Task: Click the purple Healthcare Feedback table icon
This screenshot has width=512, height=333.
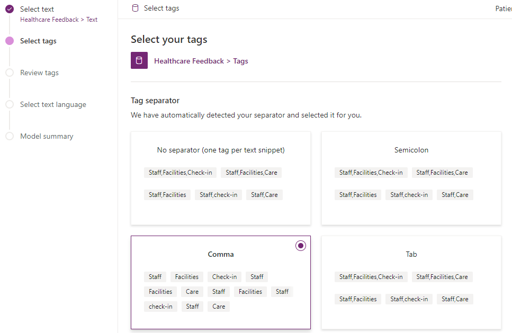Action: pos(139,60)
